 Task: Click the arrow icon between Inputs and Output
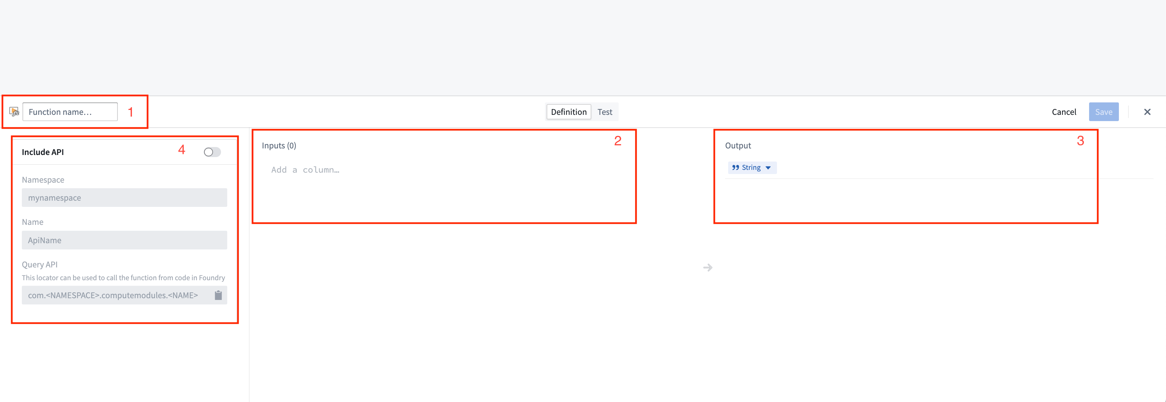[707, 267]
